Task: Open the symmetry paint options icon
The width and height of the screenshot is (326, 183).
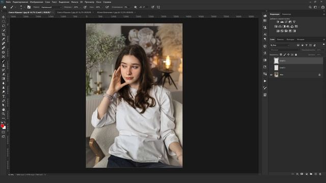Action: click(x=158, y=7)
